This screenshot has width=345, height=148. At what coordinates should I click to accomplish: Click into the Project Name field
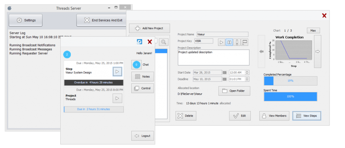tap(222, 34)
